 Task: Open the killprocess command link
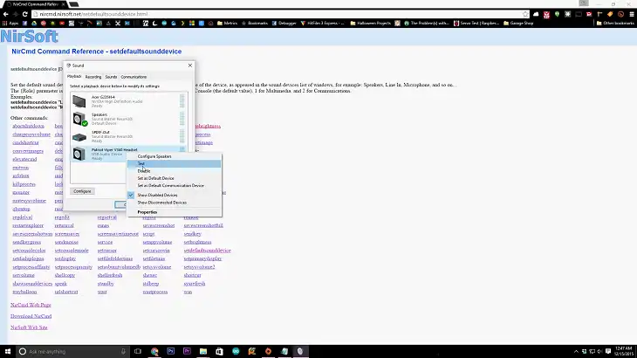click(24, 184)
